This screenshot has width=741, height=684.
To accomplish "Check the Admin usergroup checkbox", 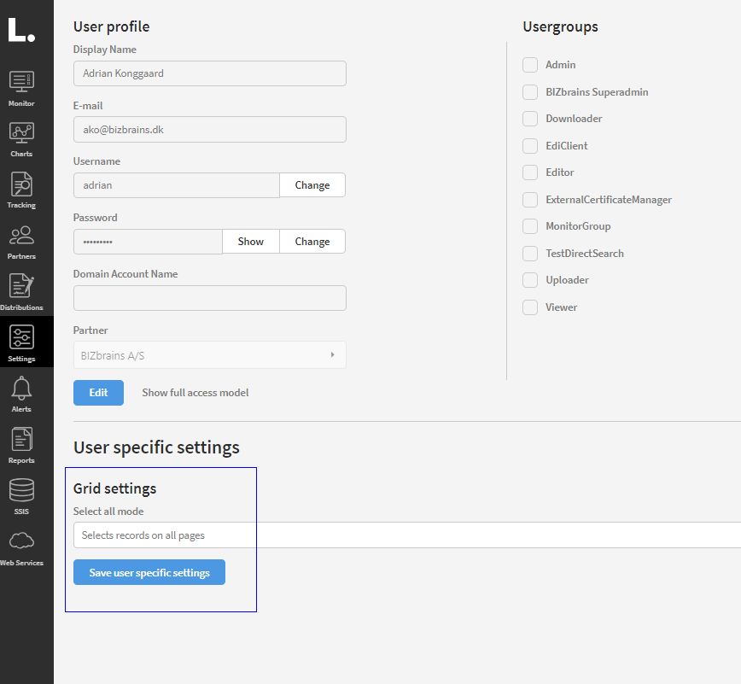I will click(530, 65).
